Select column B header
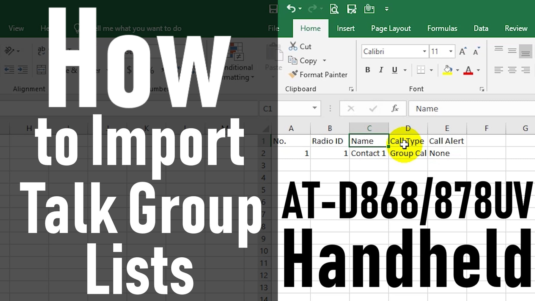The image size is (535, 301). 330,128
